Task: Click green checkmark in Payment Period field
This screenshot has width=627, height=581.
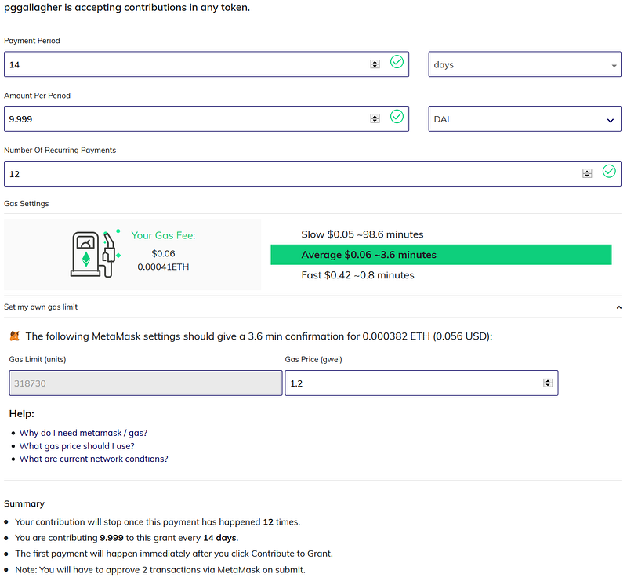Action: click(397, 62)
